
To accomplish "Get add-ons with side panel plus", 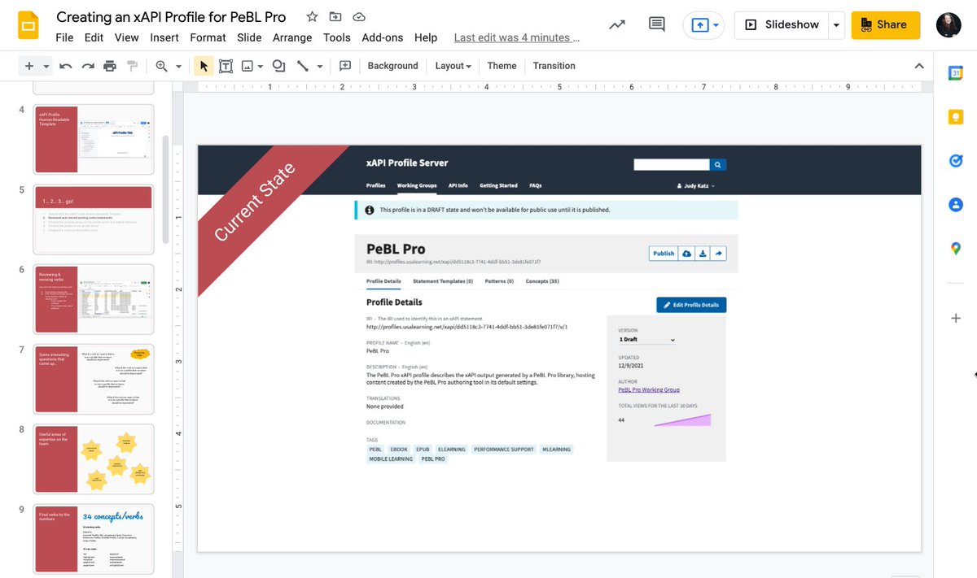I will coord(956,318).
